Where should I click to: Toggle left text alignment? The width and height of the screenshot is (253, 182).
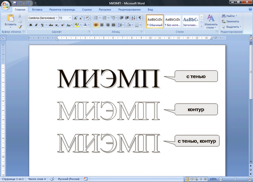[x=96, y=25]
